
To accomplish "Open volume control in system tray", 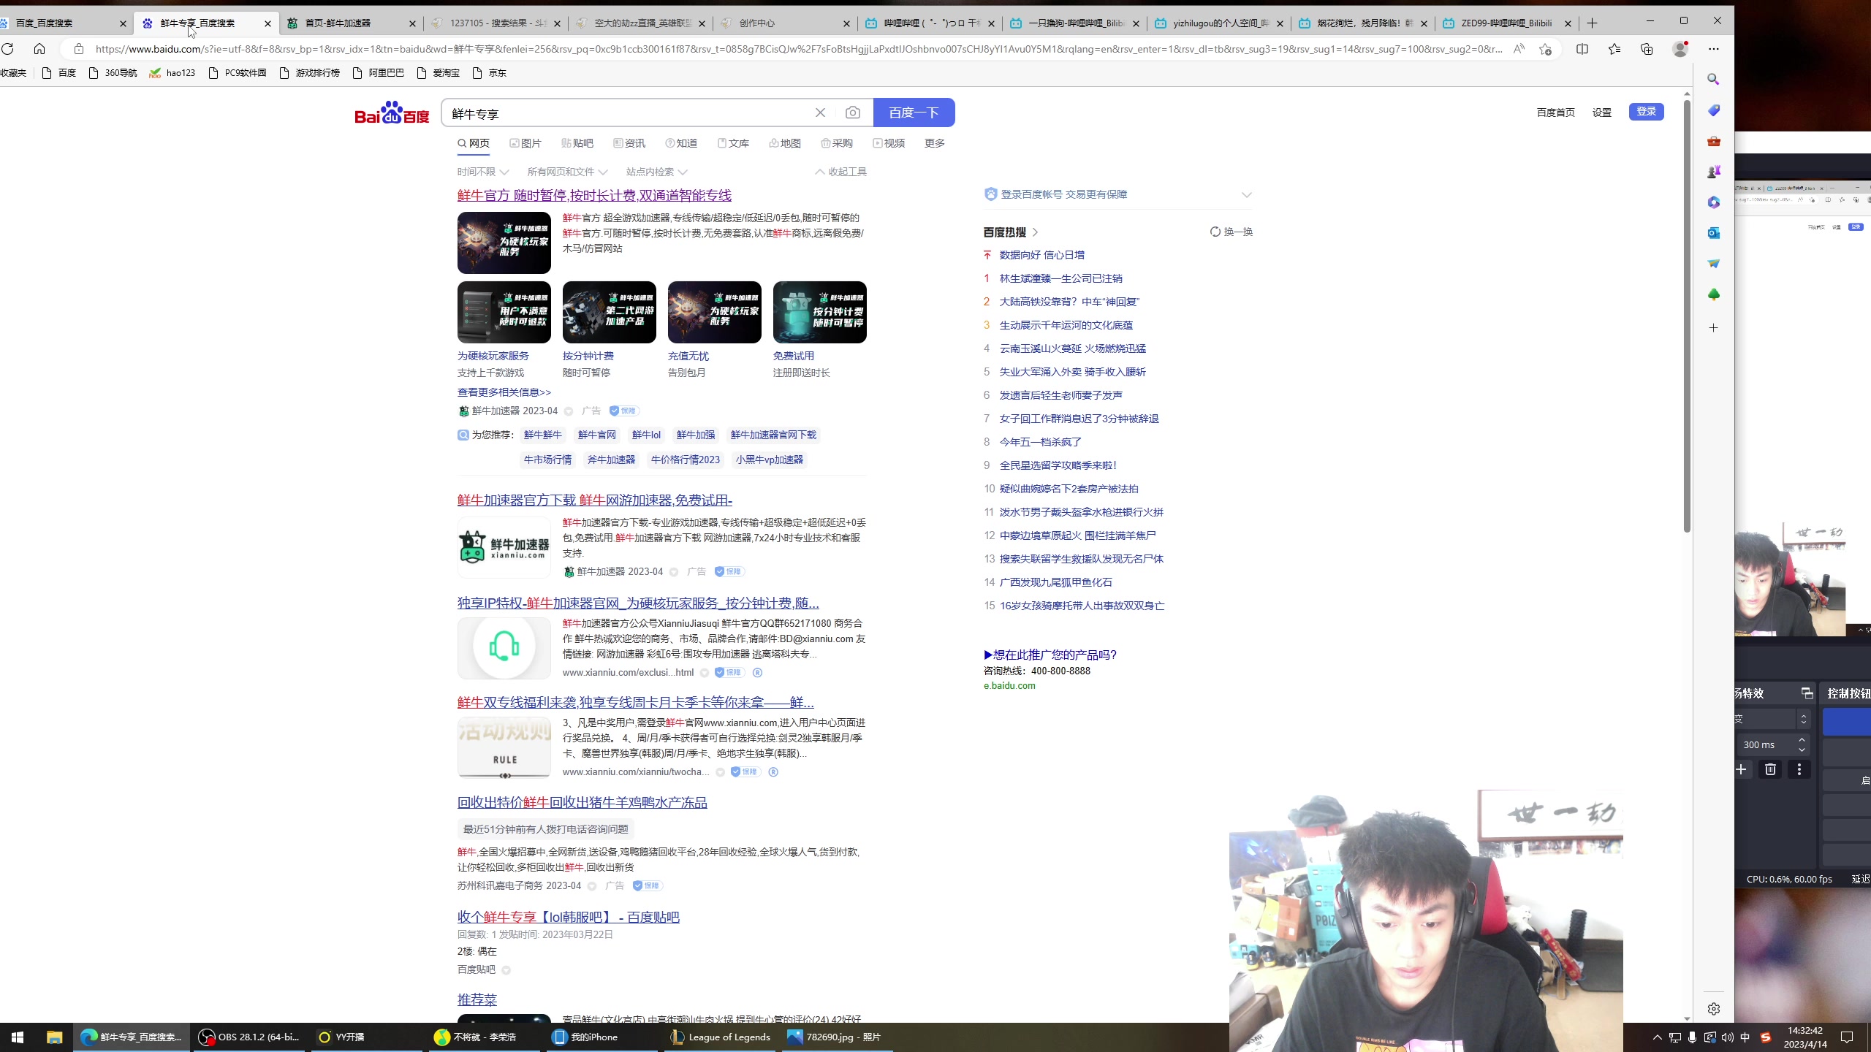I will pos(1727,1037).
